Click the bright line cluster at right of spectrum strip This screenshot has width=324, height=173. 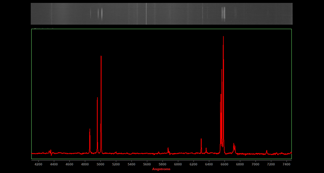point(223,14)
